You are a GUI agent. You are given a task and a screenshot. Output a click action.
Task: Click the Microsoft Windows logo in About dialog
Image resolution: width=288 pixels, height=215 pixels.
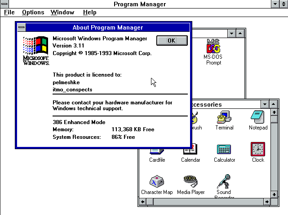(x=36, y=51)
